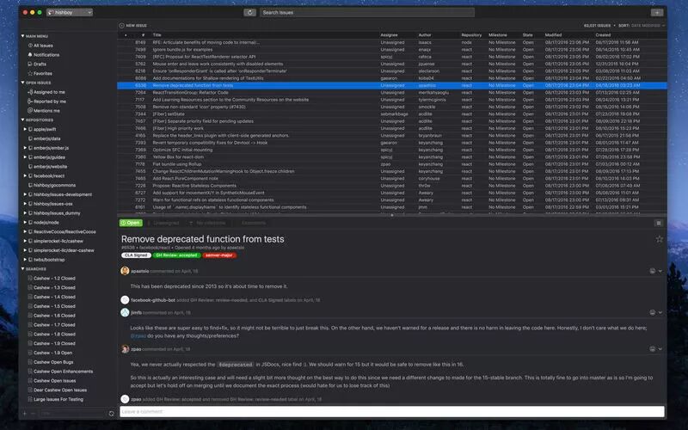
Task: Open the Cashew Open Bugs saved search
Action: pos(53,362)
